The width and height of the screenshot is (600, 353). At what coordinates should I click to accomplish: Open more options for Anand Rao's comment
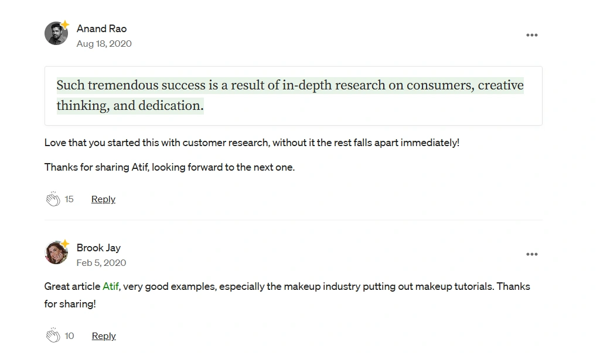pyautogui.click(x=531, y=35)
